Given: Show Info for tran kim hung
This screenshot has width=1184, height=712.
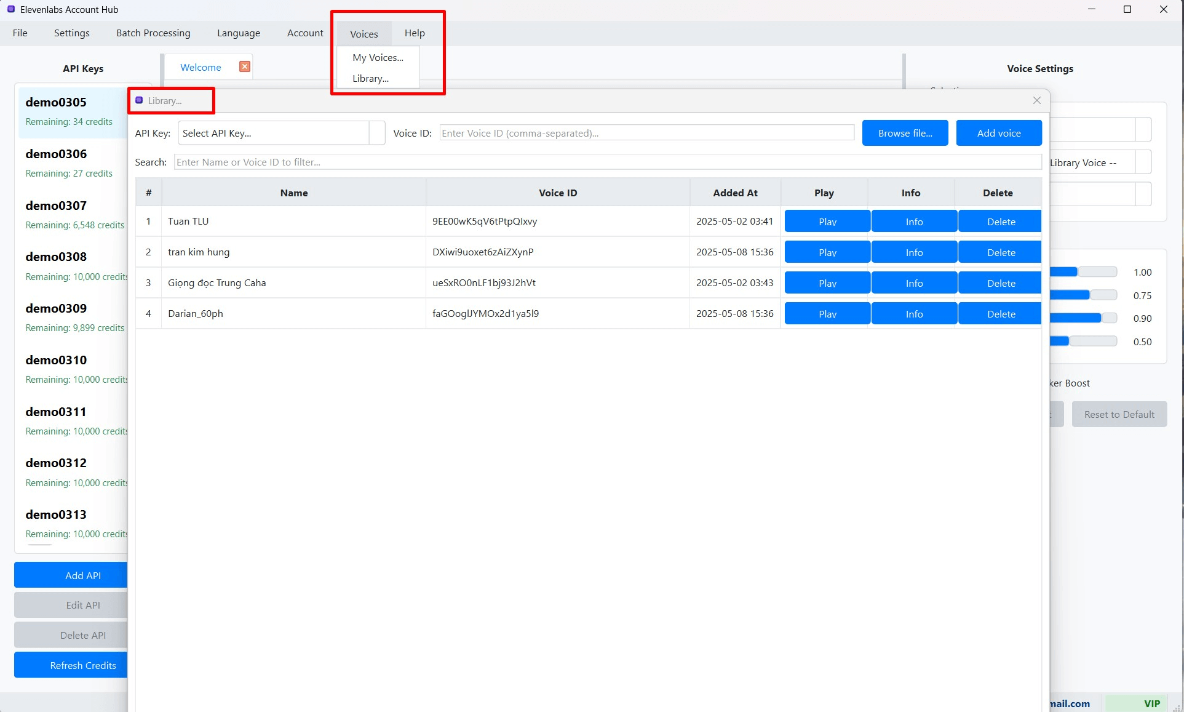Looking at the screenshot, I should [914, 252].
